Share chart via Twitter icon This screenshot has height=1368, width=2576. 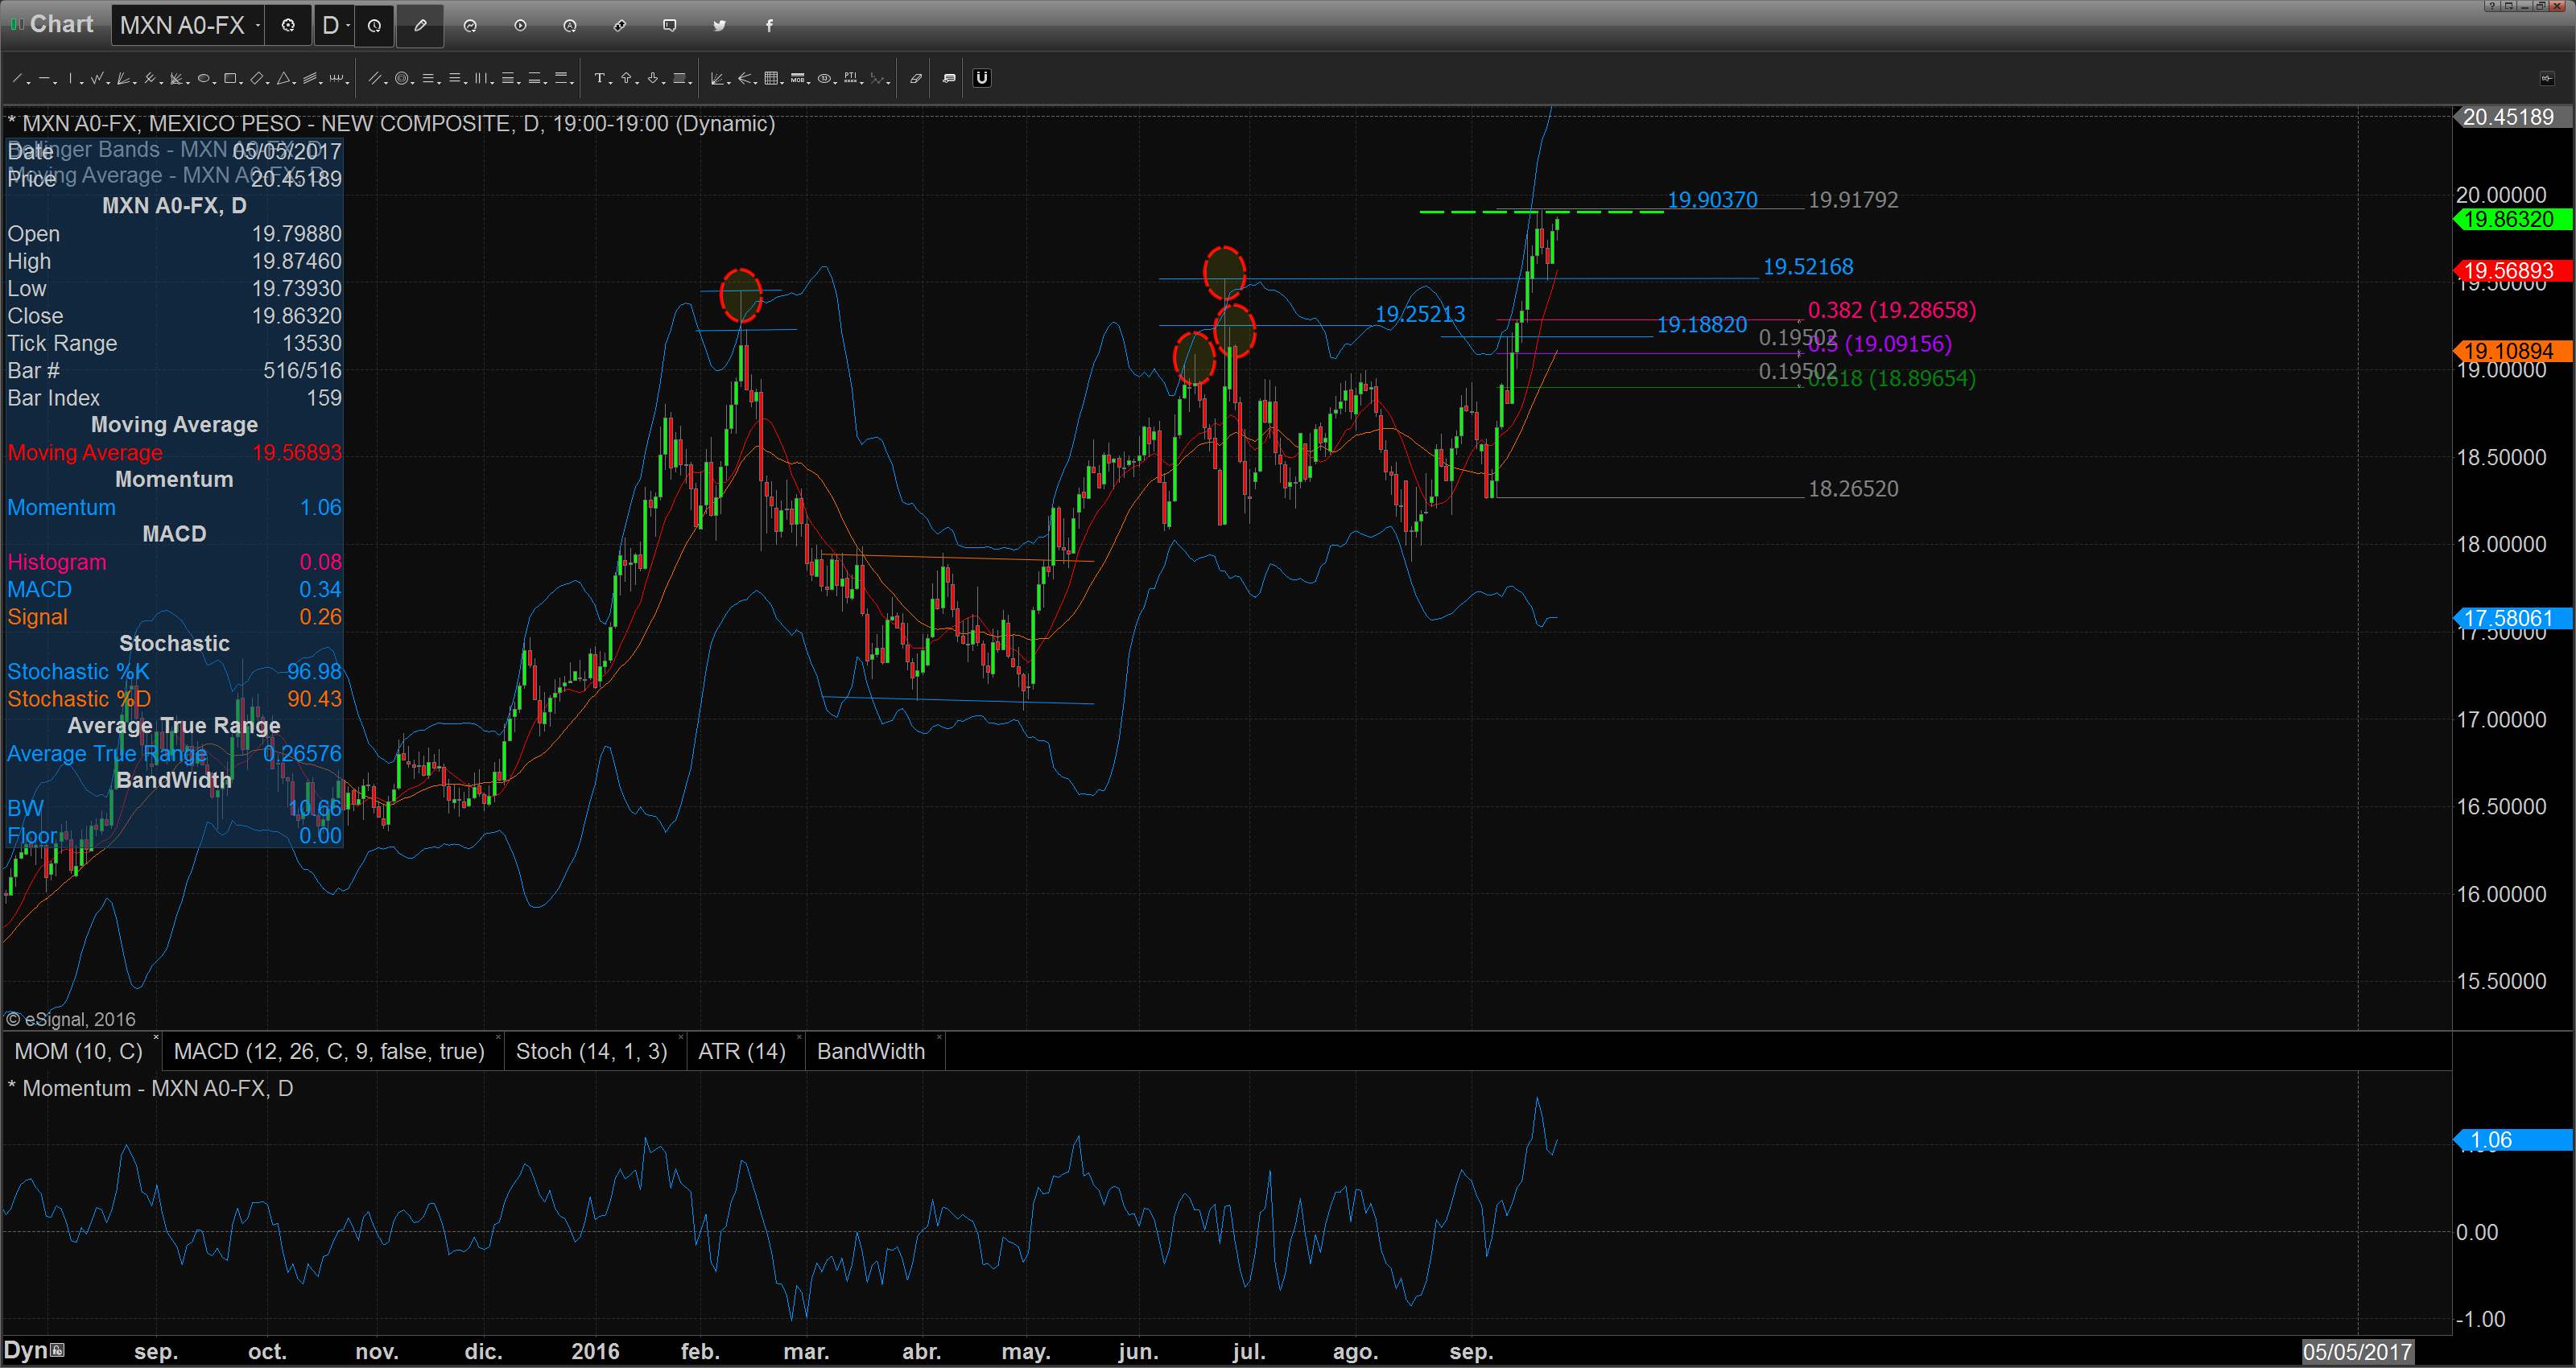[719, 25]
